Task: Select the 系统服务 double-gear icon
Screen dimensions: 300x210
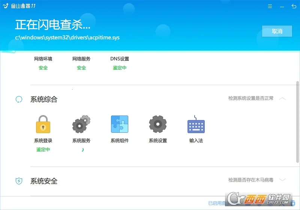Action: coord(81,124)
